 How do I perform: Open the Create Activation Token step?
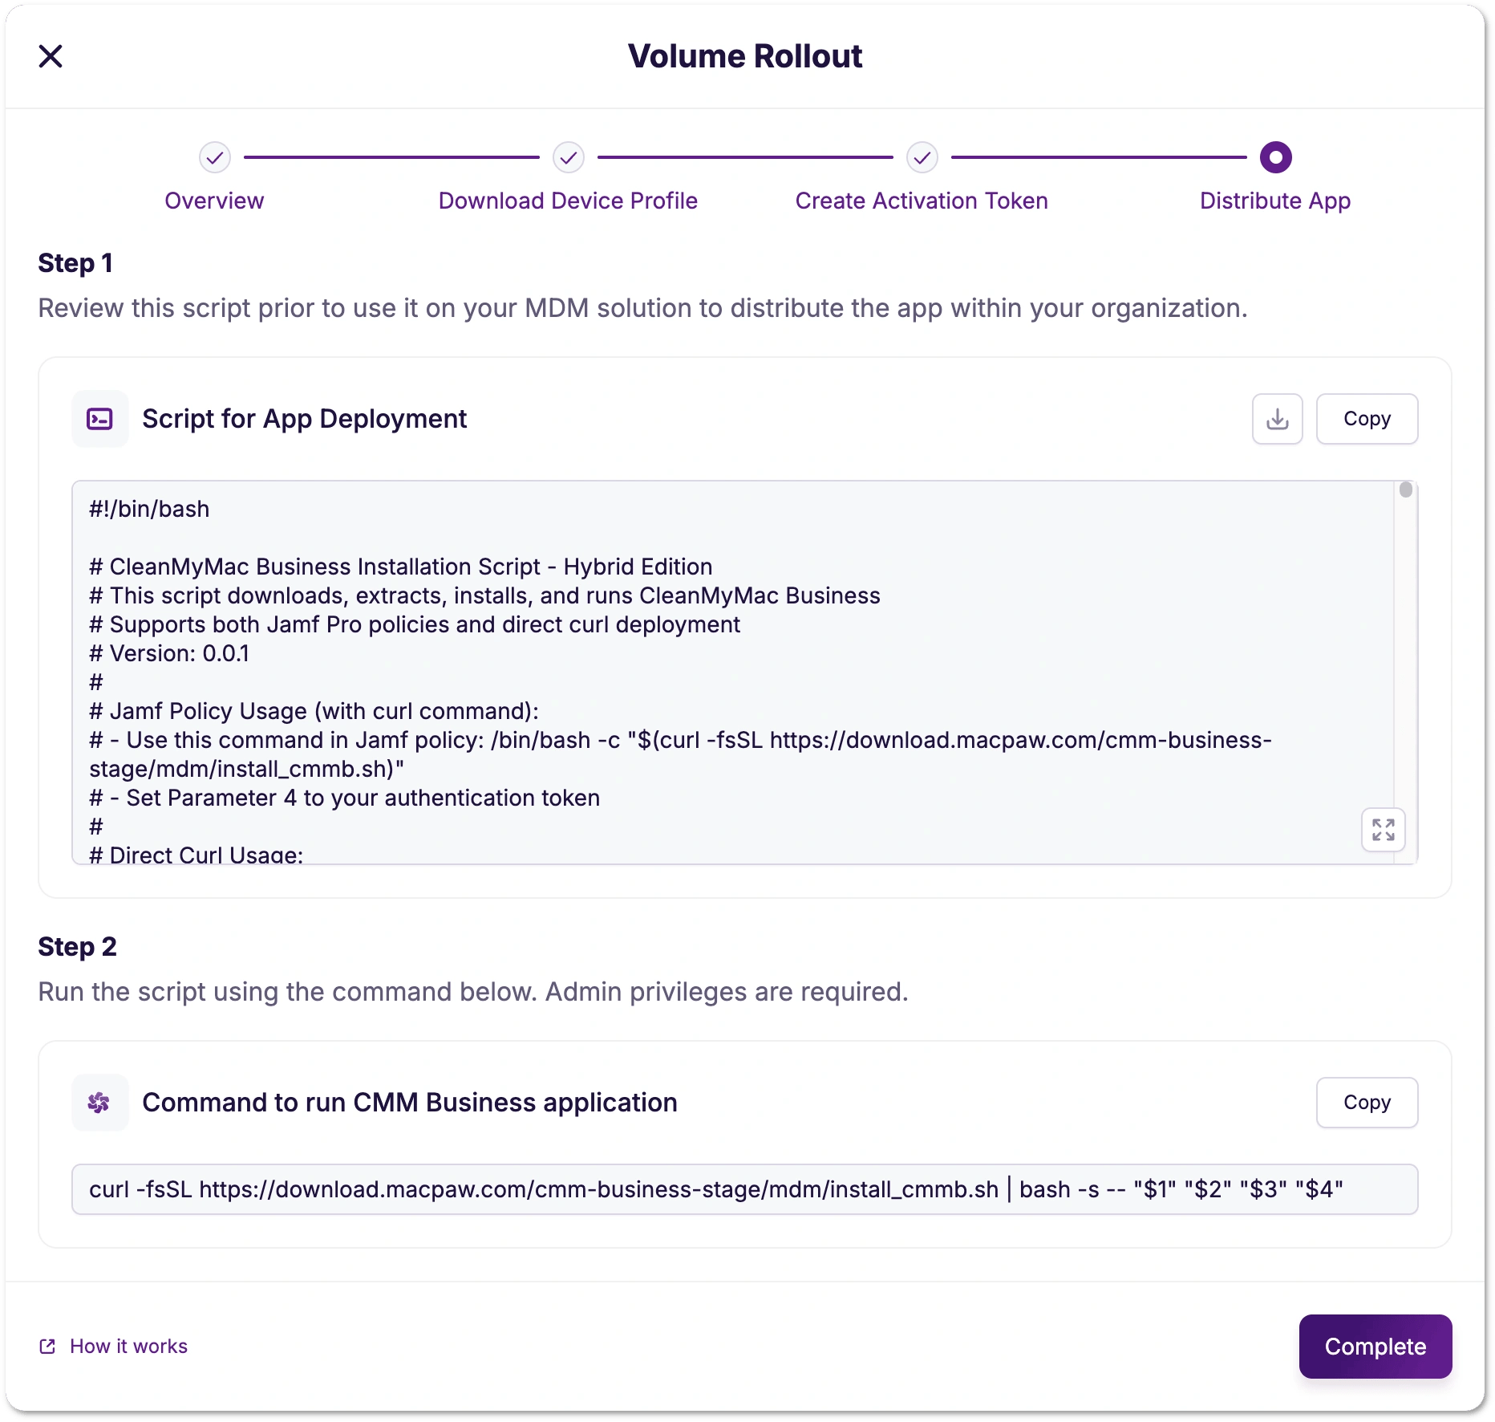click(922, 201)
